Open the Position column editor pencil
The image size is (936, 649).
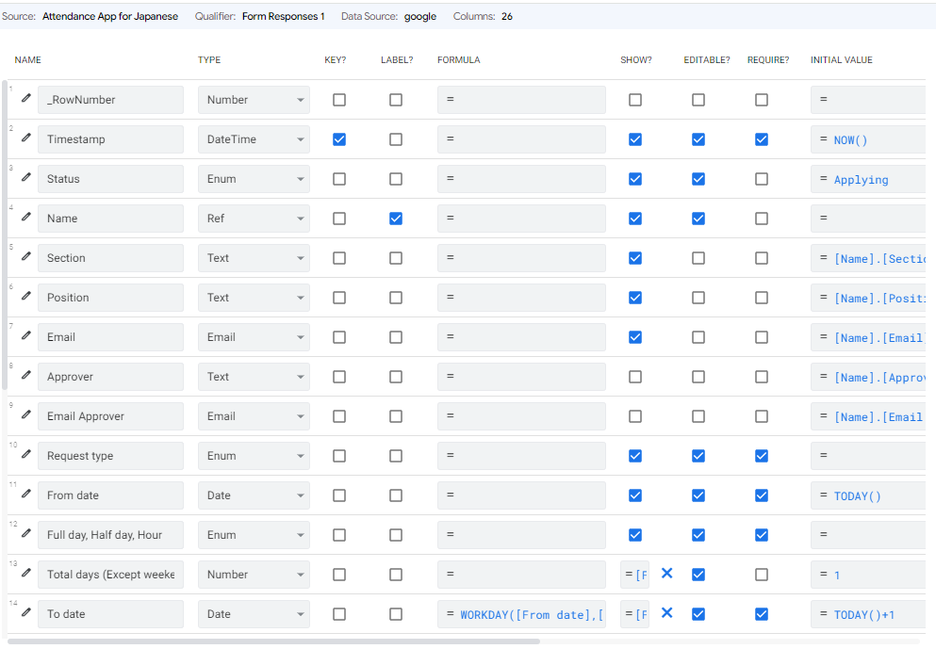pyautogui.click(x=25, y=296)
